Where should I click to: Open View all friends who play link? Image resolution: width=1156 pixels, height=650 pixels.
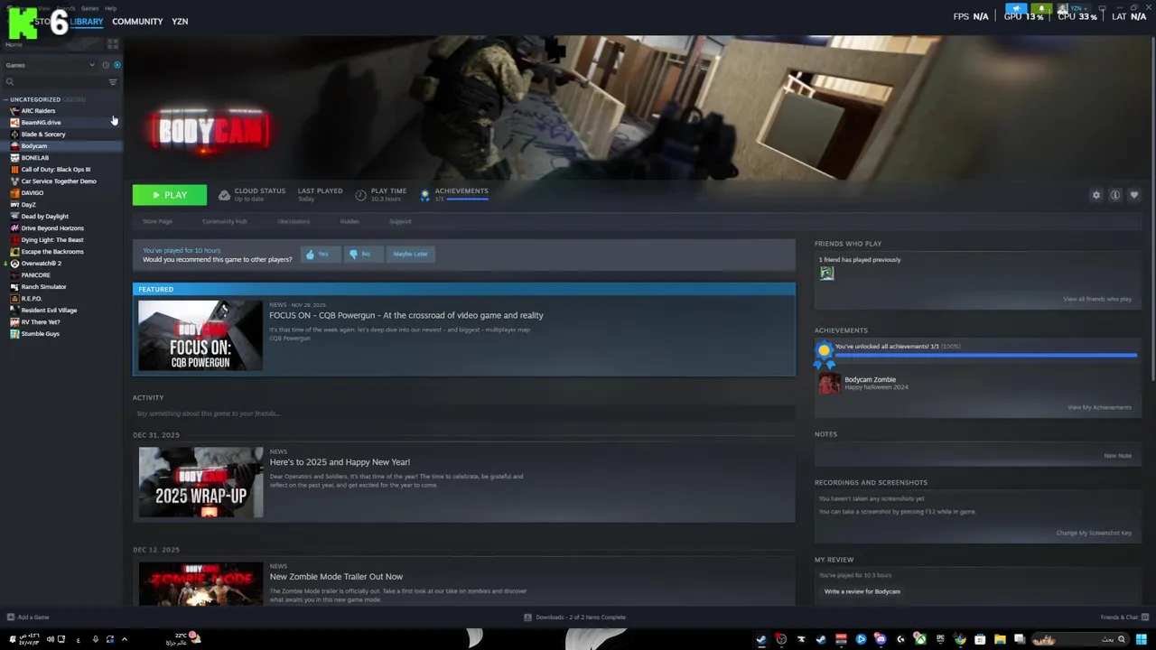[x=1097, y=299]
